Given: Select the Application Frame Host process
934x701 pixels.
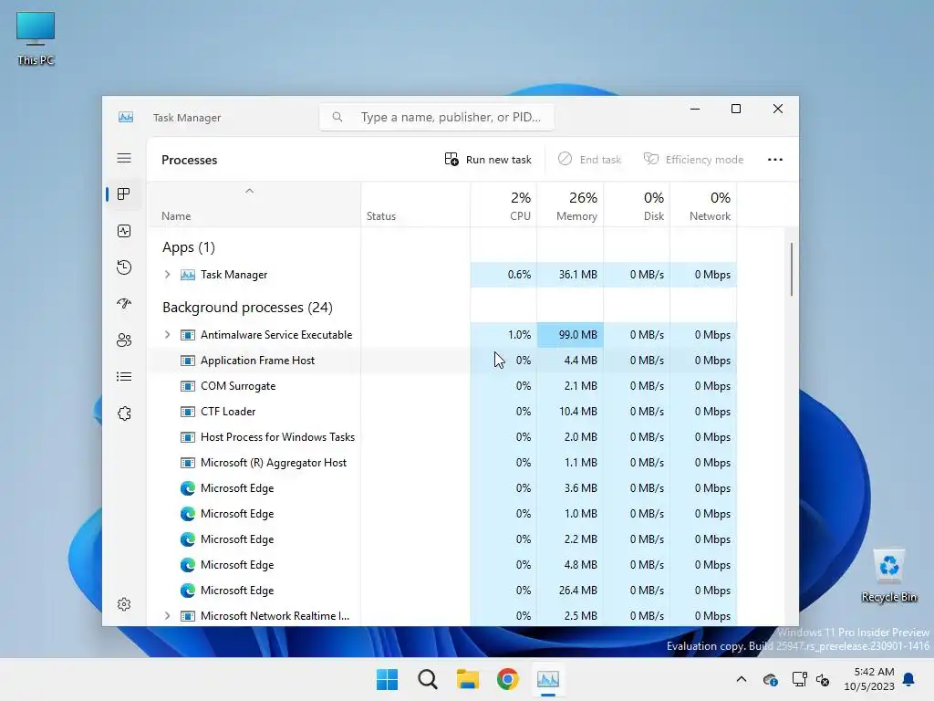Looking at the screenshot, I should [x=442, y=360].
